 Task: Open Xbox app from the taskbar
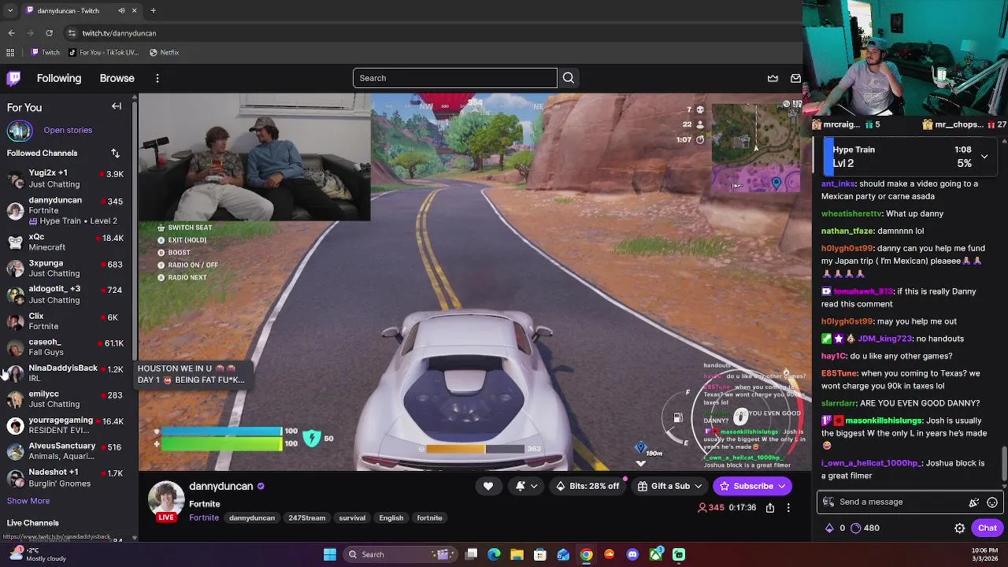[656, 554]
